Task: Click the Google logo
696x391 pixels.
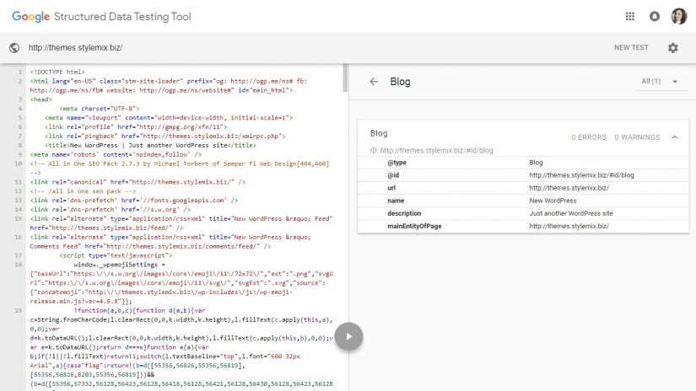Action: [30, 17]
